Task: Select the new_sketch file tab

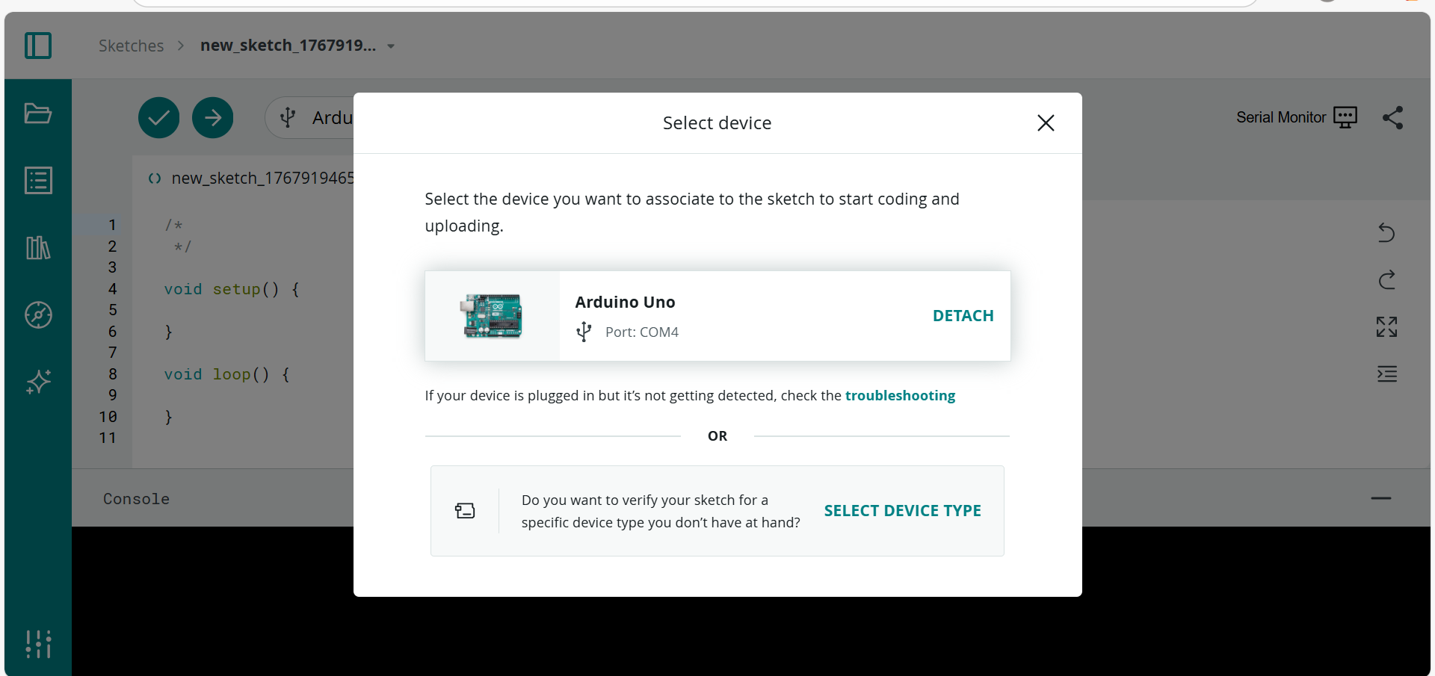Action: (x=254, y=178)
